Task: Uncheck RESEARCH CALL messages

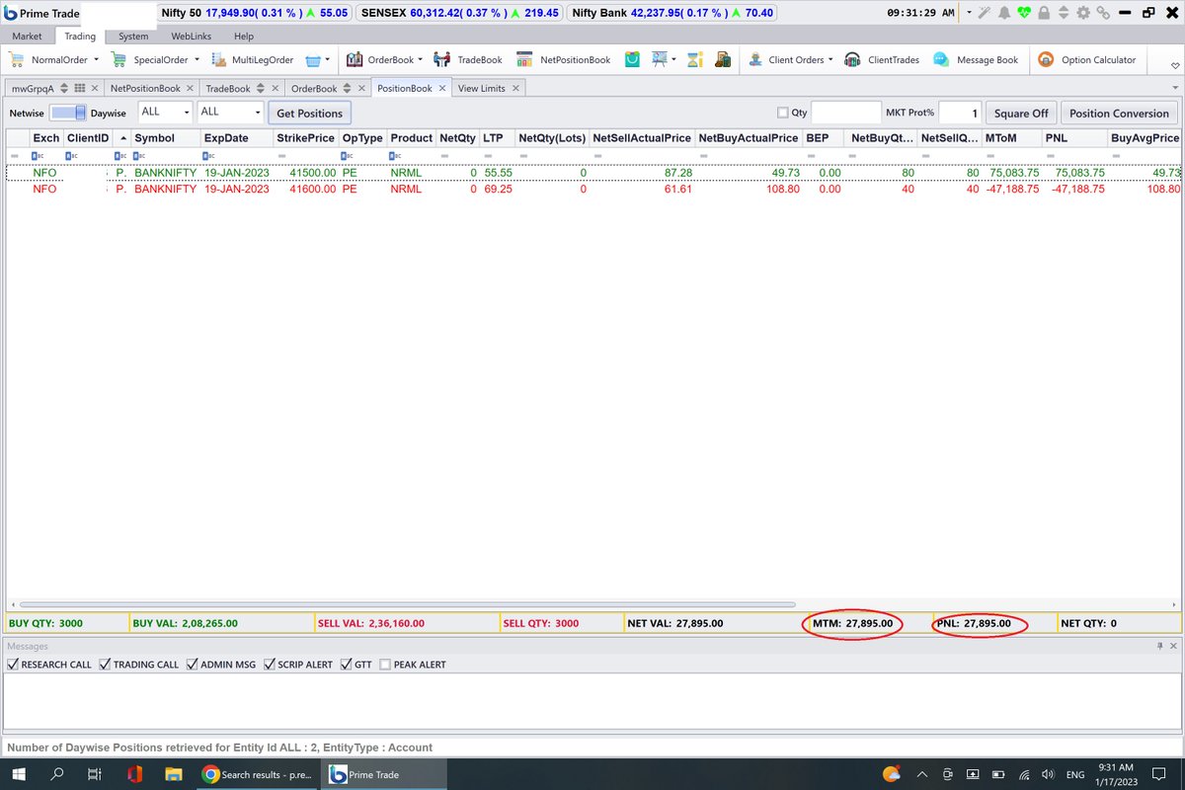Action: click(x=13, y=665)
